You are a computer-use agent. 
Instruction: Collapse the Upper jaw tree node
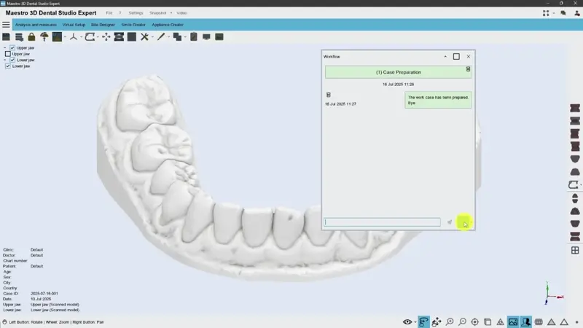pyautogui.click(x=4, y=47)
